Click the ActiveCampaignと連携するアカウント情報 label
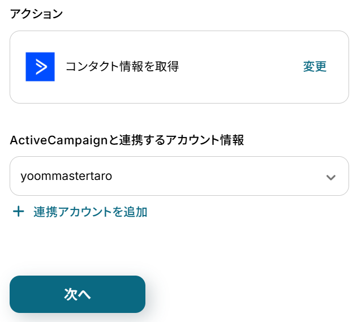The image size is (357, 322). [127, 140]
